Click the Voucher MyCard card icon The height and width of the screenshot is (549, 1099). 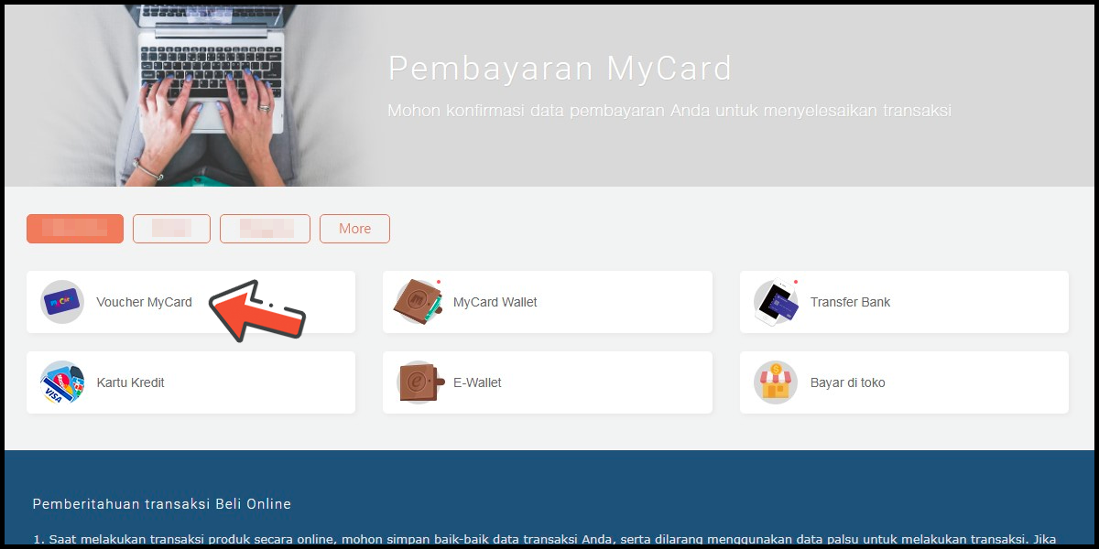coord(62,302)
